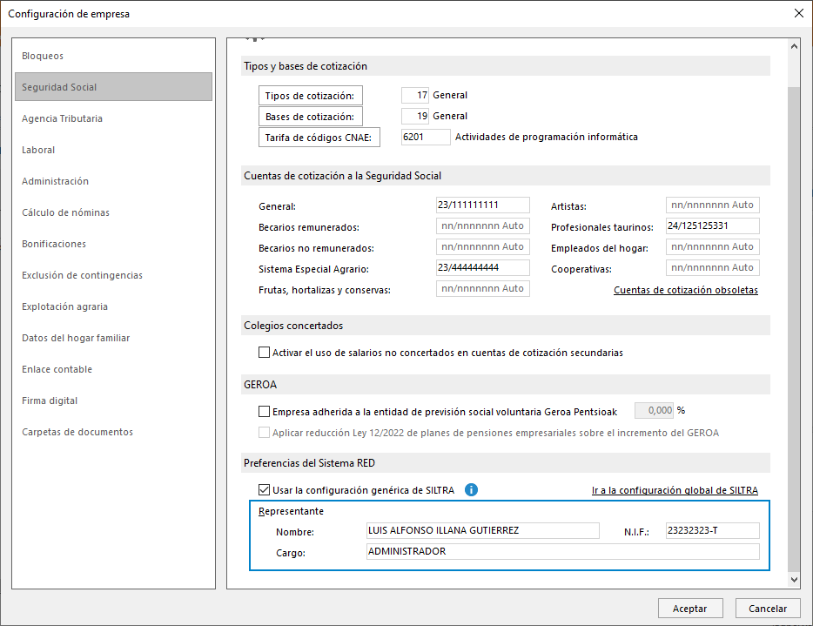This screenshot has height=626, width=813.
Task: Follow link to global SILTRA configuration
Action: pos(675,490)
